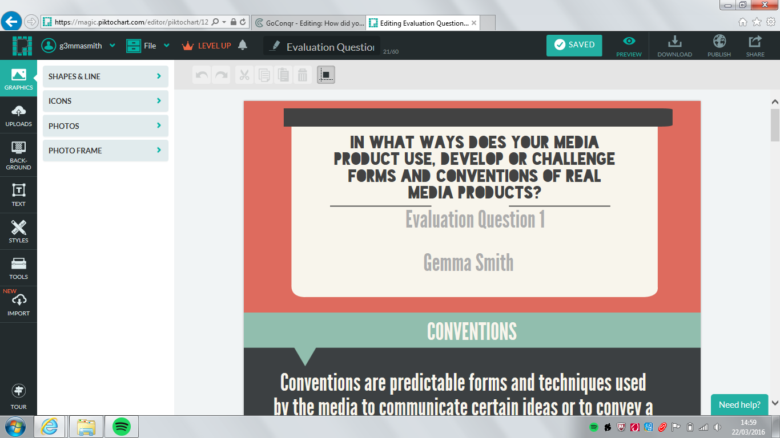Click the Need help? button

[739, 405]
